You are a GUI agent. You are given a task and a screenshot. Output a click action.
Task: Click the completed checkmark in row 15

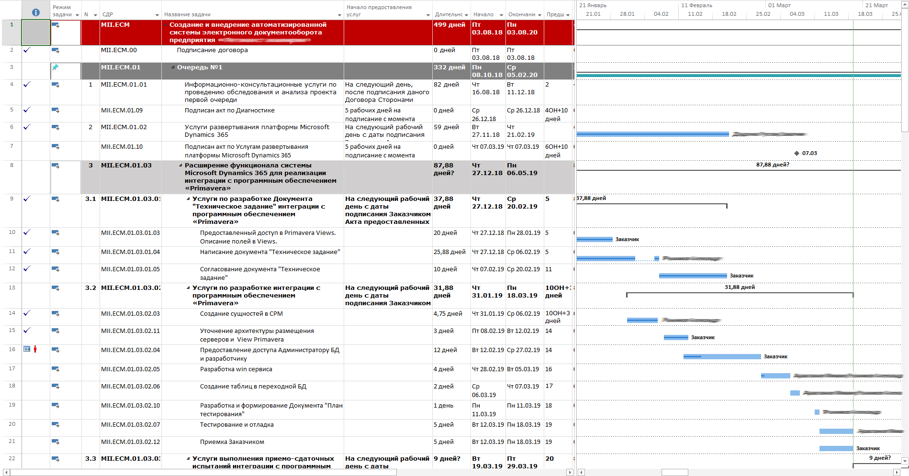[27, 330]
